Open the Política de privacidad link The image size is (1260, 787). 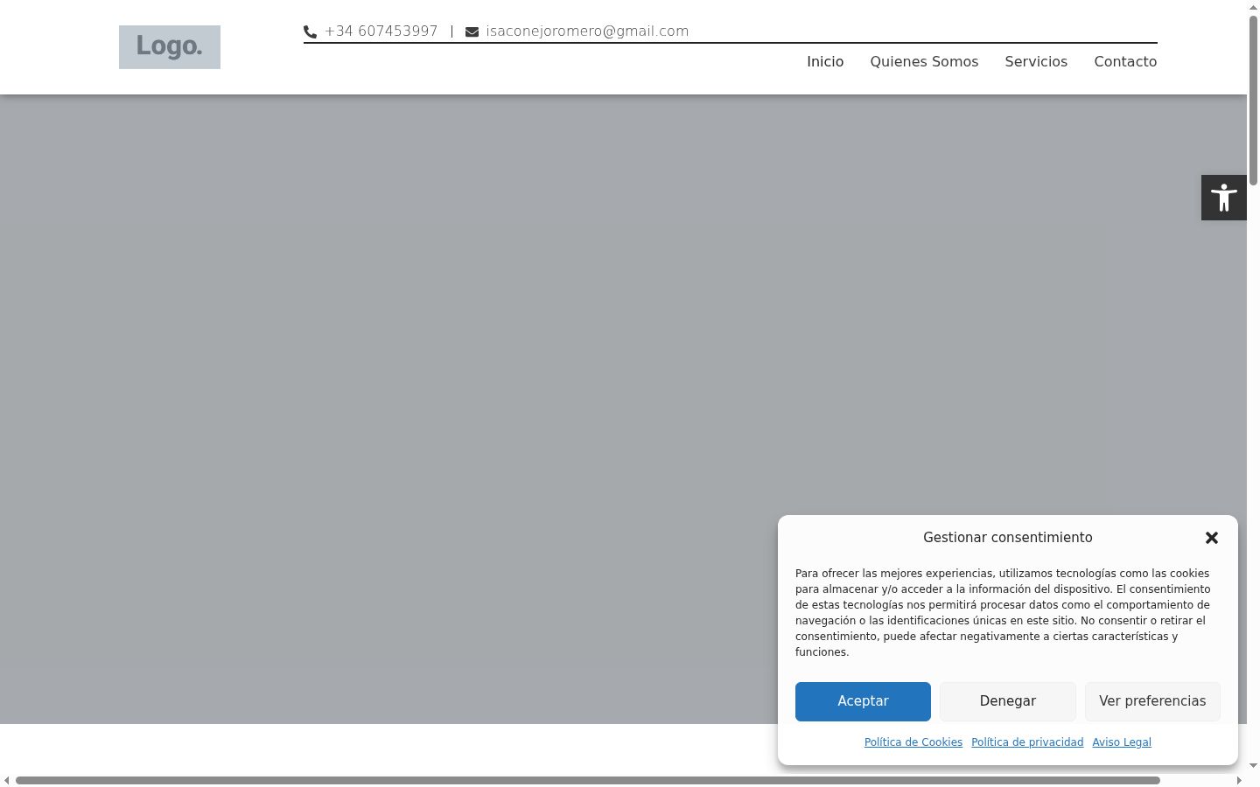[1027, 742]
